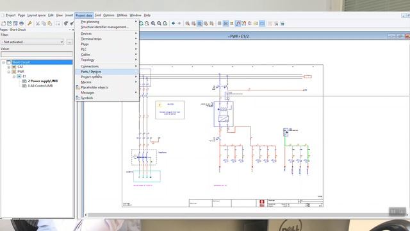Open the Layout space menu
410x231 pixels.
click(x=37, y=15)
